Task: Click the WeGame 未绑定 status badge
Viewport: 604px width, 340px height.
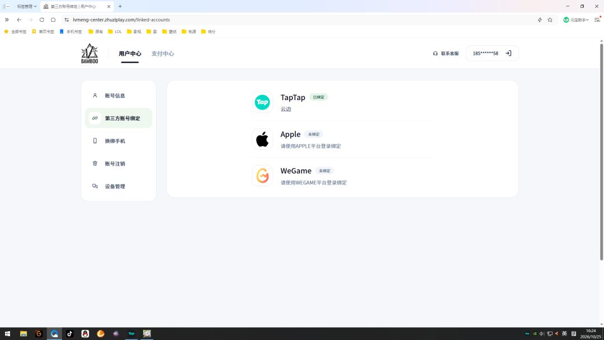Action: pos(324,171)
